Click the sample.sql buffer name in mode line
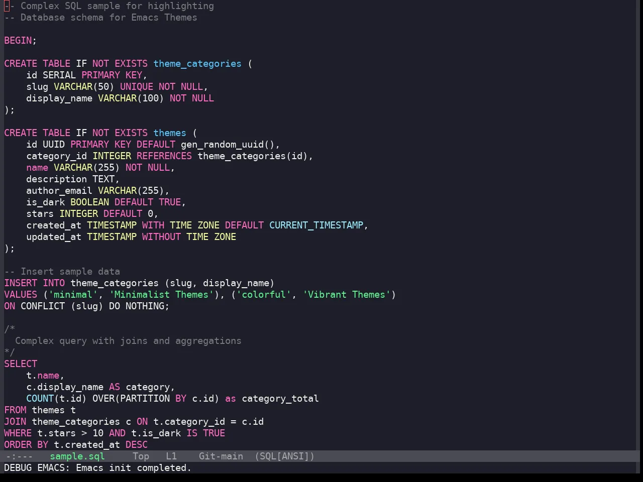The image size is (643, 482). click(77, 456)
